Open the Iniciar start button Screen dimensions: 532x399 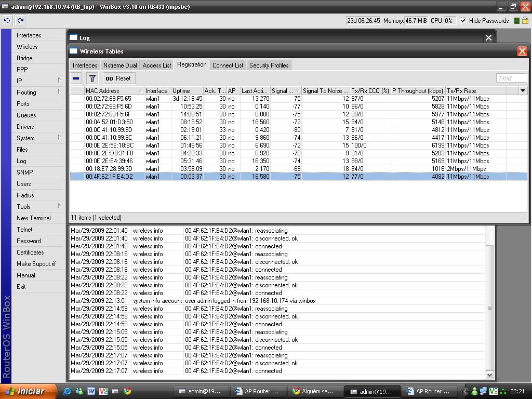29,391
